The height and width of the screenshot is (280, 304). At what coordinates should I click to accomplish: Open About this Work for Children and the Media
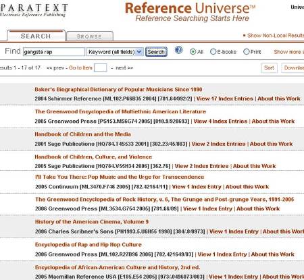(x=271, y=144)
